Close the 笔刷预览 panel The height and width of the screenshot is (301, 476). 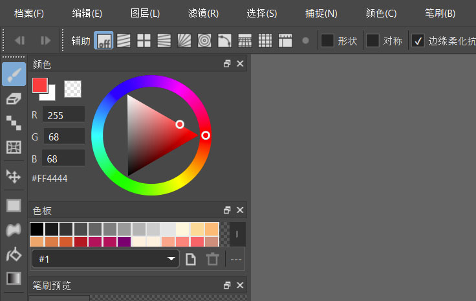[x=240, y=285]
